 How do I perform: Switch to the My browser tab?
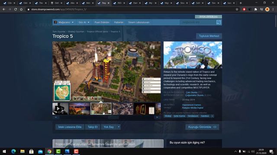coord(151,3)
